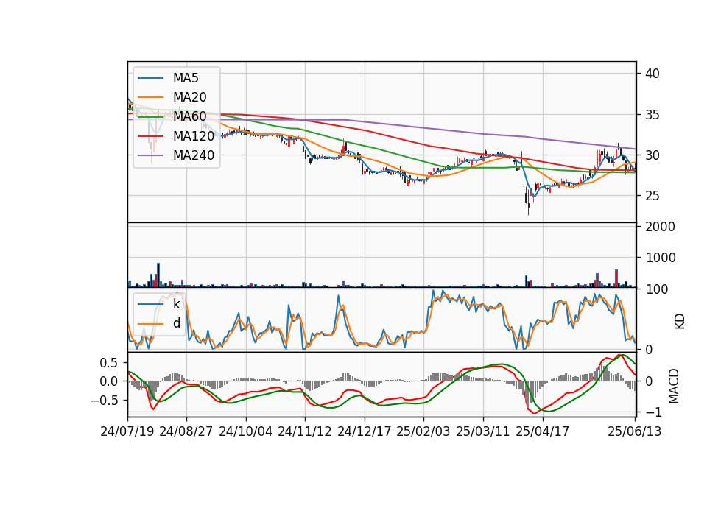Click the blue MA5 legend line sample
This screenshot has height=508, width=707.
click(x=150, y=79)
